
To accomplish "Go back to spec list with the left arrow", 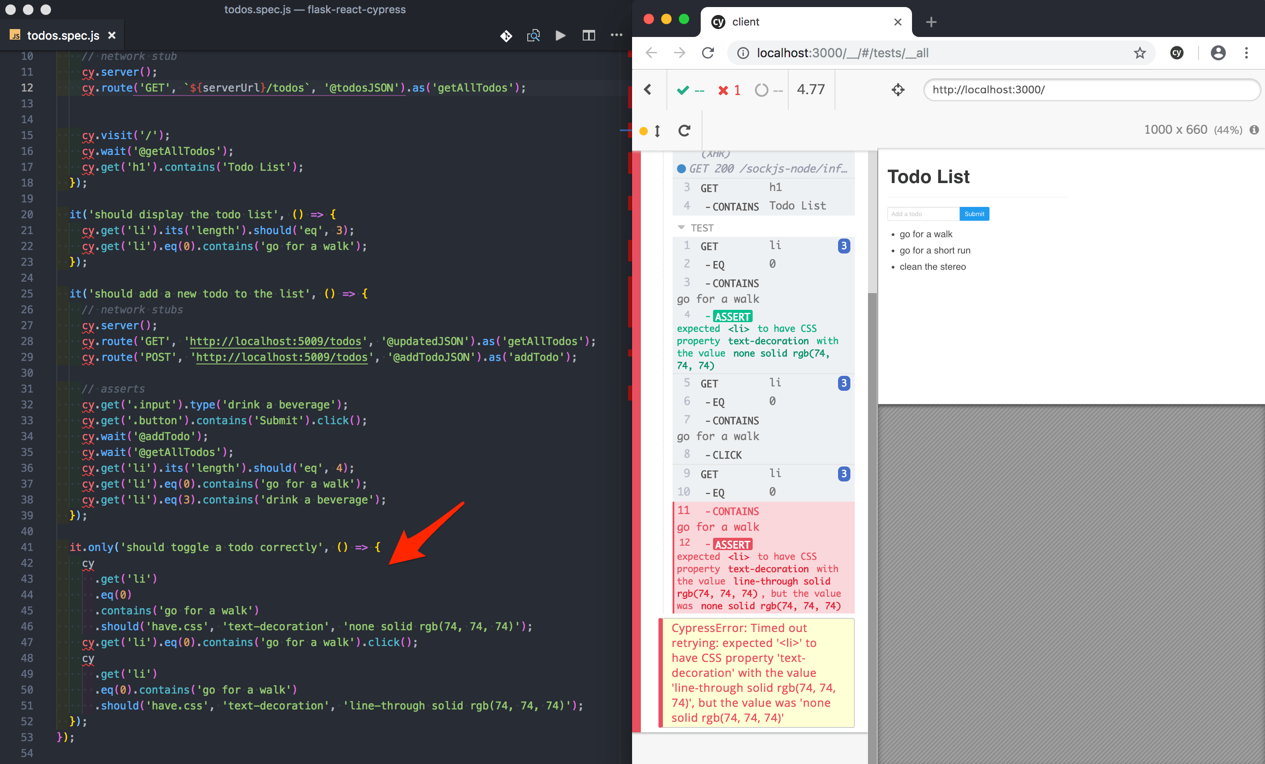I will (648, 89).
